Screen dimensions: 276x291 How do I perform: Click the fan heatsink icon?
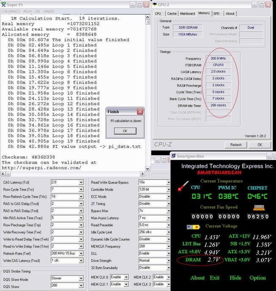click(259, 208)
